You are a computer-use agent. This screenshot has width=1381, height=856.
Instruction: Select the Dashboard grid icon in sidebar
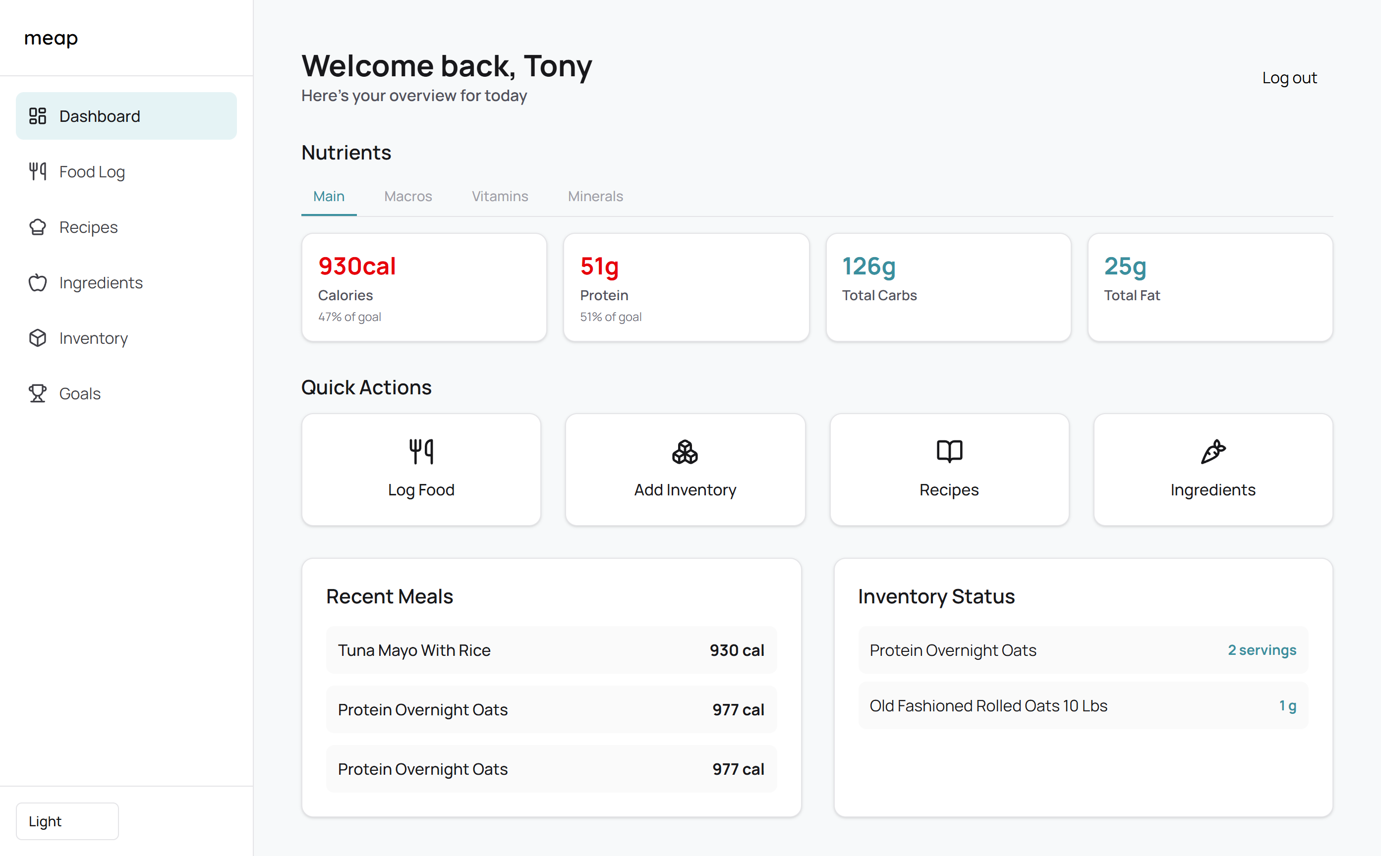coord(37,115)
